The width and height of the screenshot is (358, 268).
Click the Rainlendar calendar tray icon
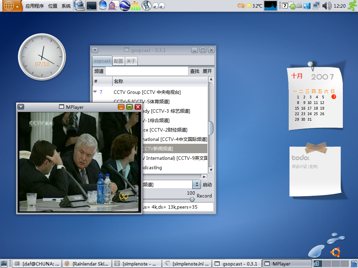pos(285,6)
